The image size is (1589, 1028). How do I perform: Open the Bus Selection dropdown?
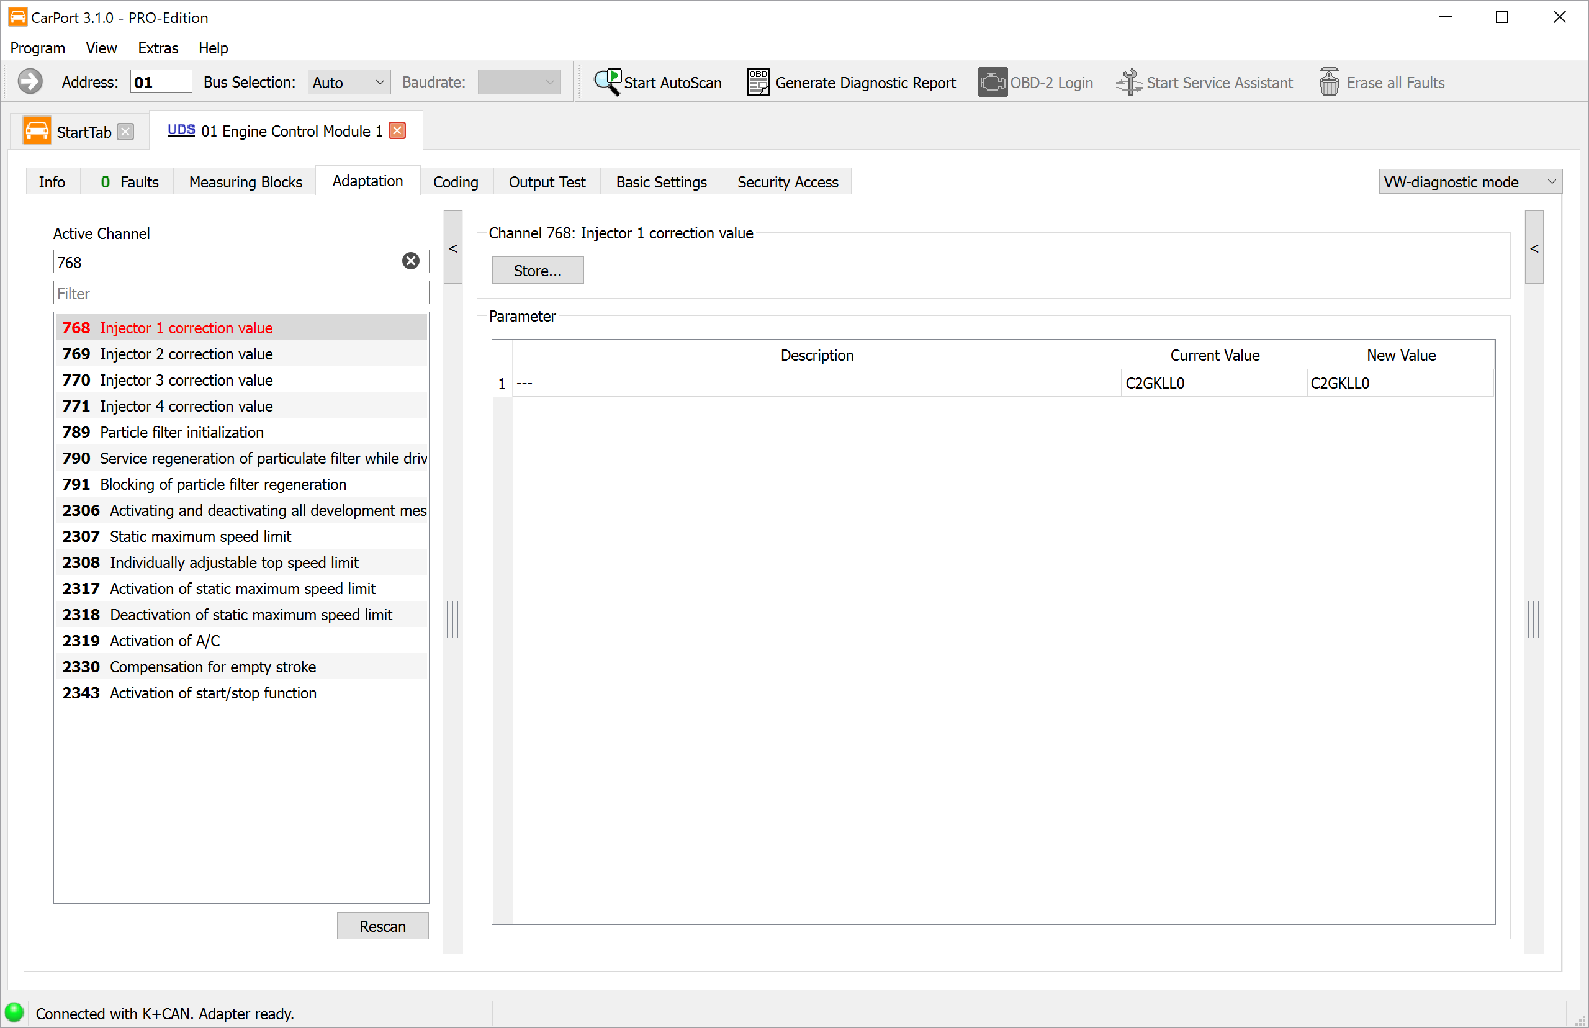pyautogui.click(x=348, y=82)
